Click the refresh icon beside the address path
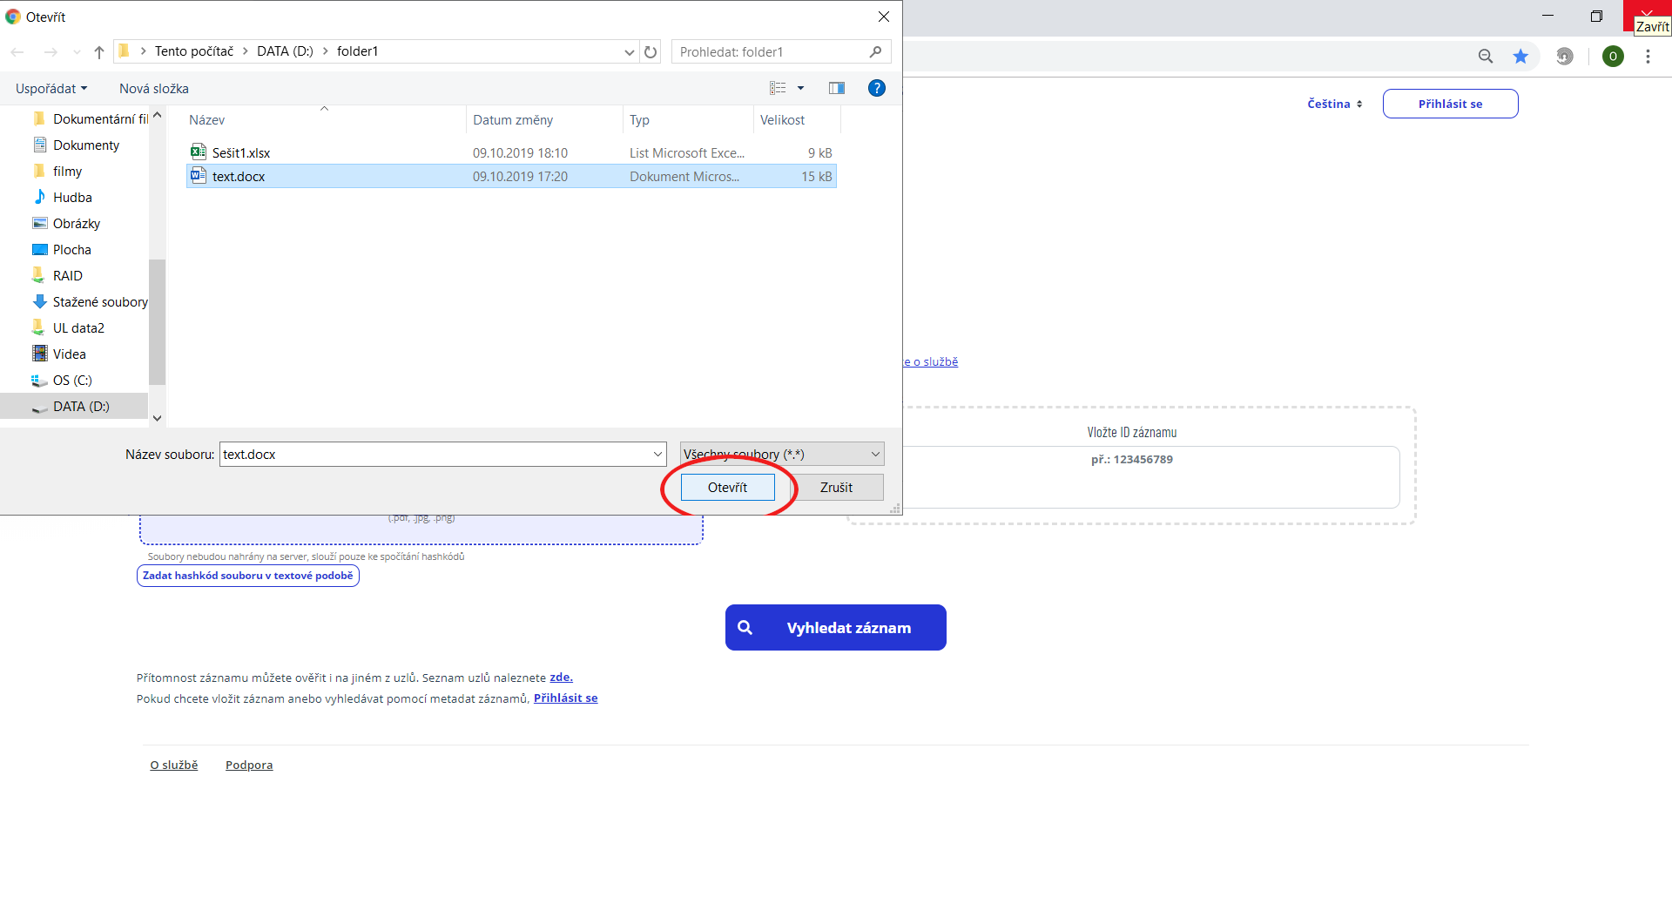1672x897 pixels. point(651,52)
